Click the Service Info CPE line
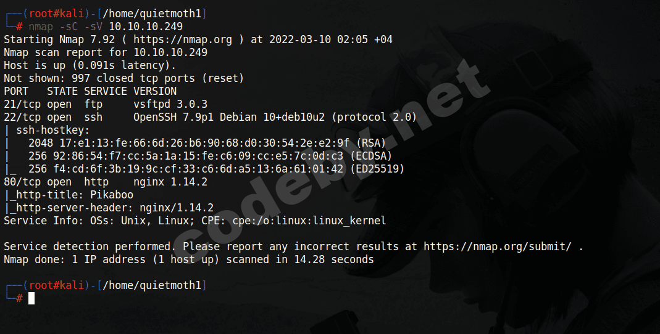660x334 pixels. pyautogui.click(x=194, y=221)
